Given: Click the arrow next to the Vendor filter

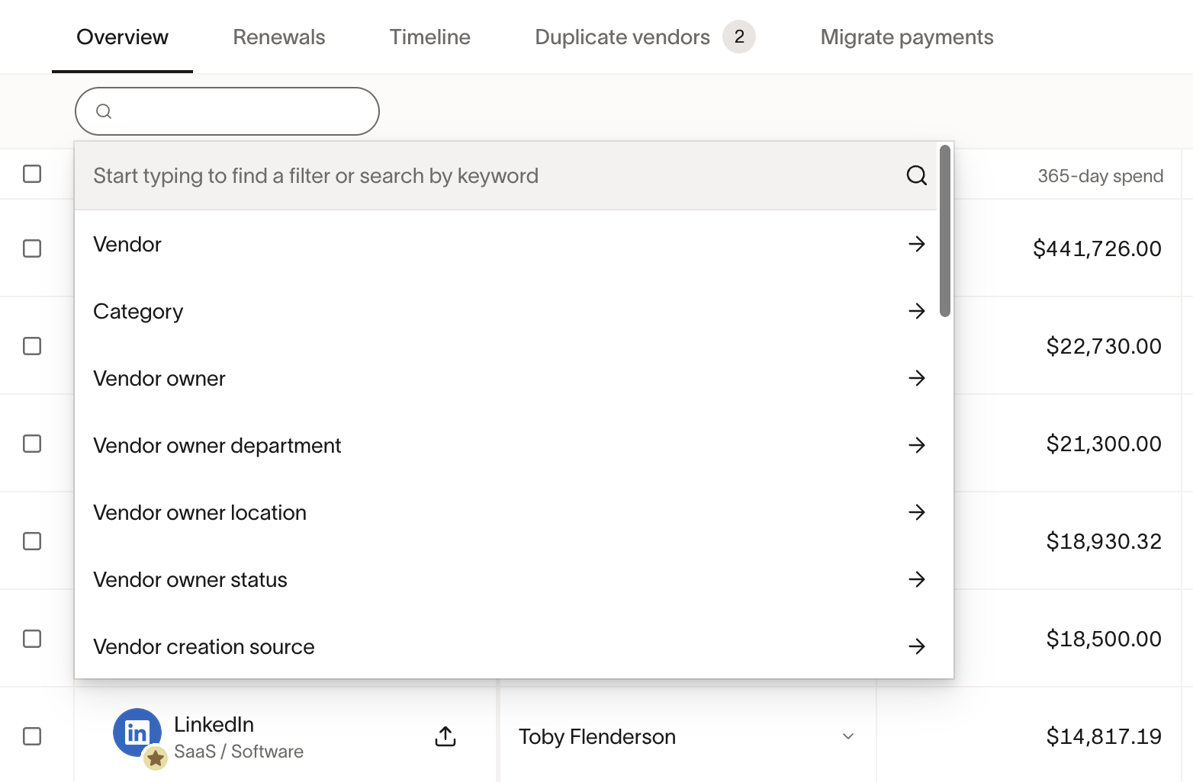Looking at the screenshot, I should 917,244.
